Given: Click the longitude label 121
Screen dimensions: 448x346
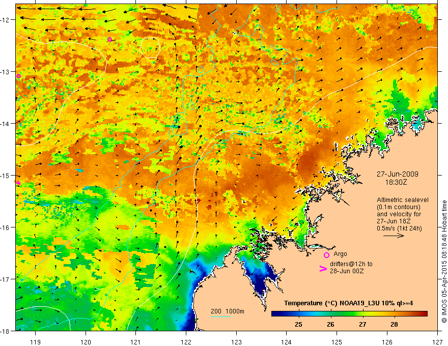Looking at the screenshot, I should click(136, 342).
